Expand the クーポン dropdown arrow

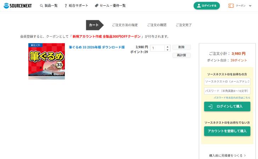pyautogui.click(x=251, y=6)
